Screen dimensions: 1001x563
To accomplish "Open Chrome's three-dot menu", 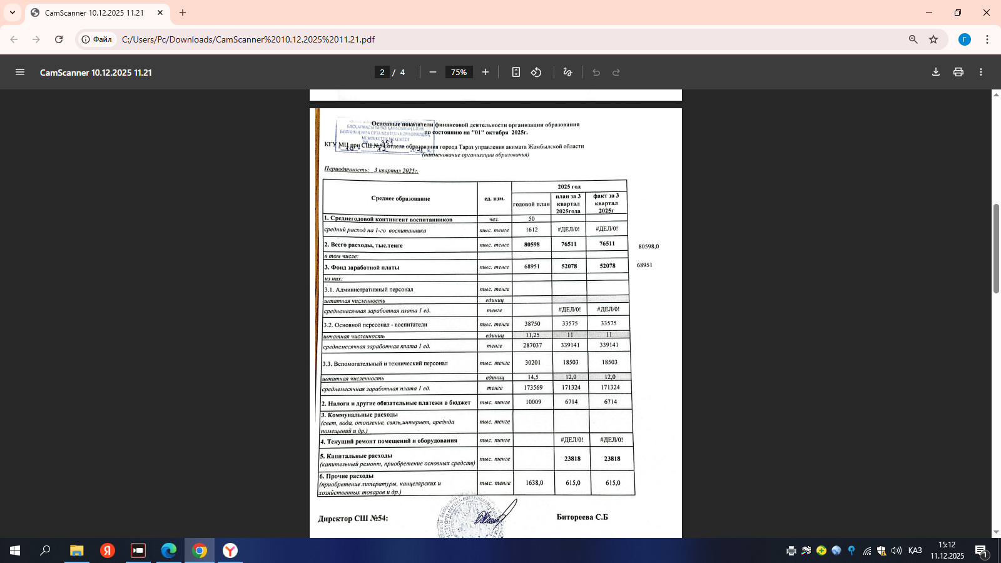I will (987, 39).
